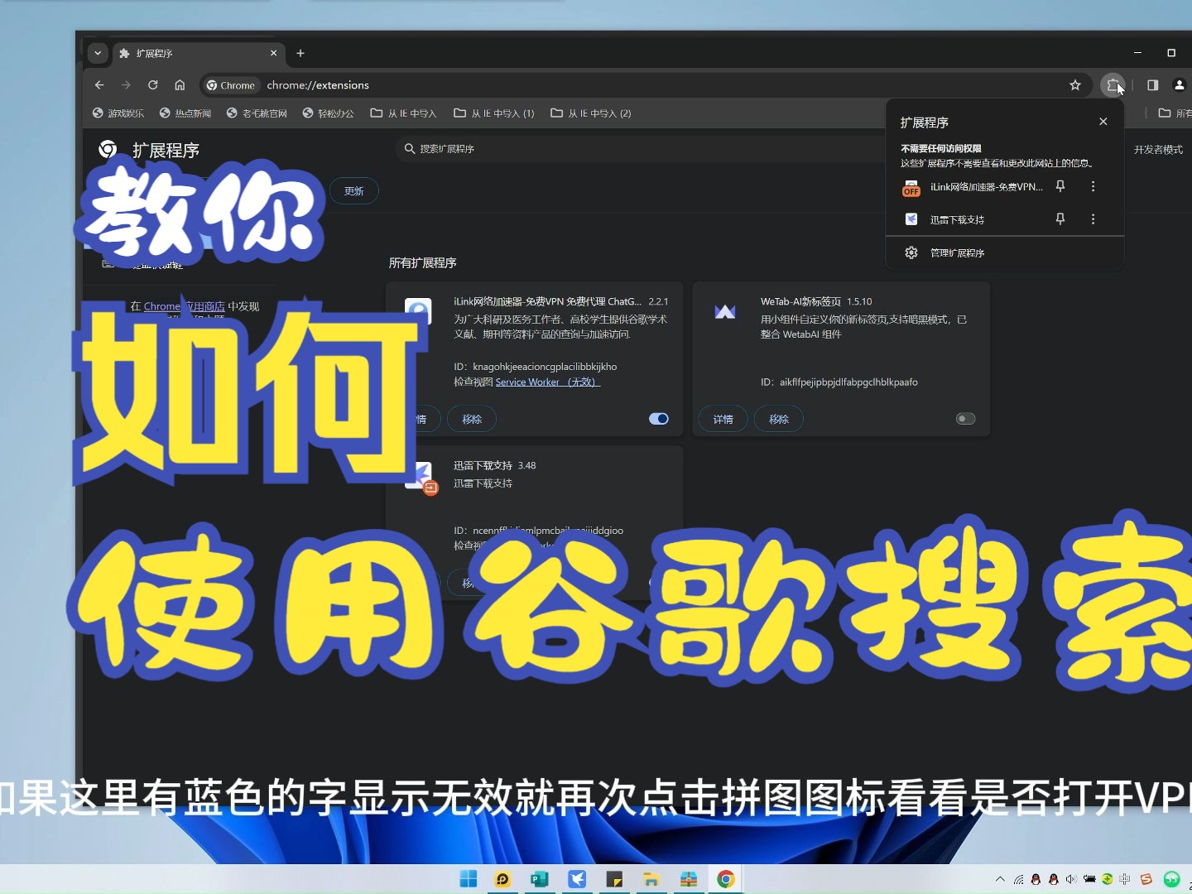Disable the iLink网络加速器 extension toggle
Viewport: 1192px width, 894px height.
point(659,419)
